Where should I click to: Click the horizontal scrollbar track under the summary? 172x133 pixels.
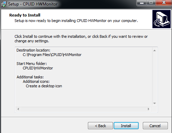pos(83,109)
